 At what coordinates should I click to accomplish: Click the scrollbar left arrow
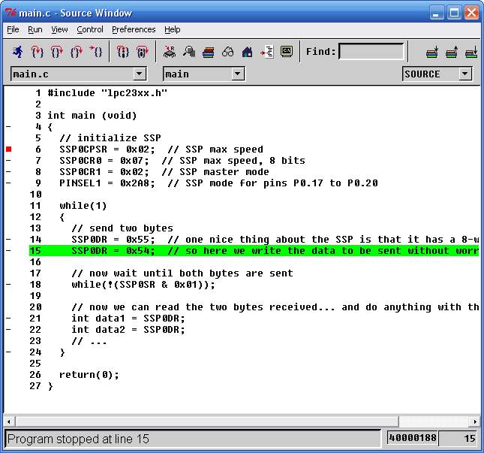[9, 421]
